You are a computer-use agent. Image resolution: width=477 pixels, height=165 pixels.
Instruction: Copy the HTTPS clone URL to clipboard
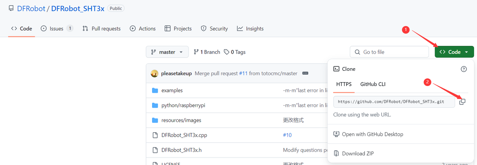point(462,102)
